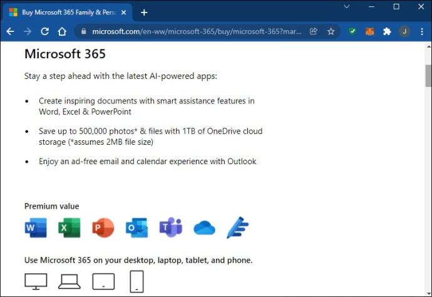Click the Word app icon
This screenshot has width=432, height=297.
pyautogui.click(x=36, y=228)
